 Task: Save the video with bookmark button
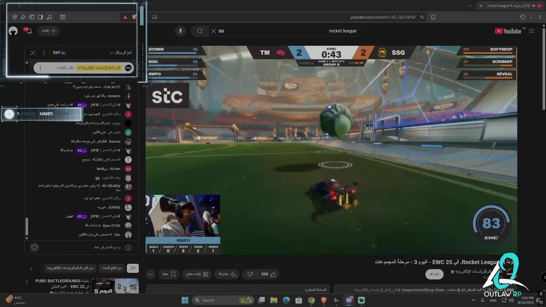[169, 274]
